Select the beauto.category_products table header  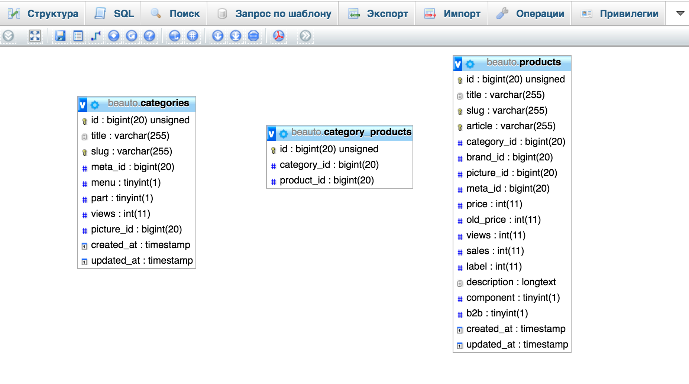(x=351, y=132)
